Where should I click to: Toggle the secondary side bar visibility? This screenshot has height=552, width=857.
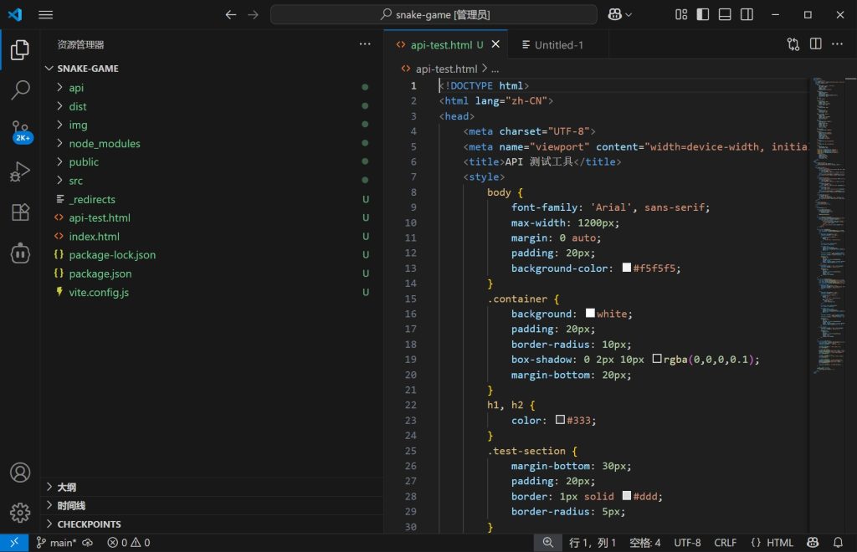pos(747,14)
